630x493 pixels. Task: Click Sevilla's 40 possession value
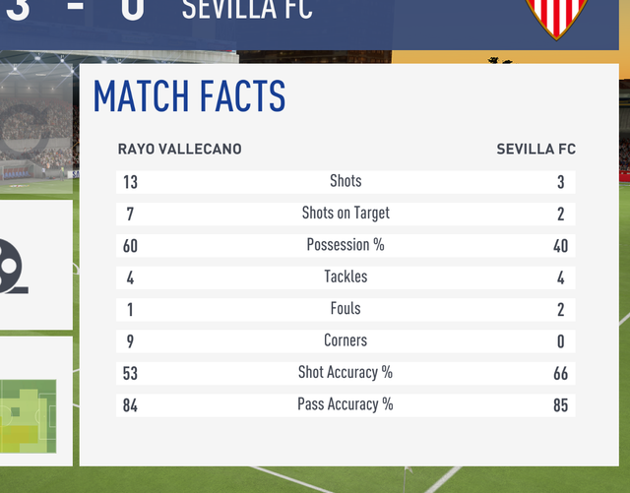[x=560, y=246]
